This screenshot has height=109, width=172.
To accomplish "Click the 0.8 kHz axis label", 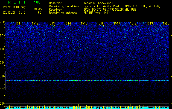I will [2, 76].
